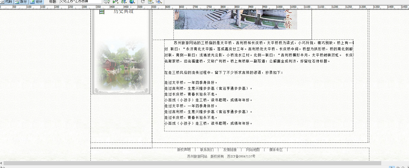The width and height of the screenshot is (409, 168).
Task: Open the view options list icon
Action: tap(151, 2)
